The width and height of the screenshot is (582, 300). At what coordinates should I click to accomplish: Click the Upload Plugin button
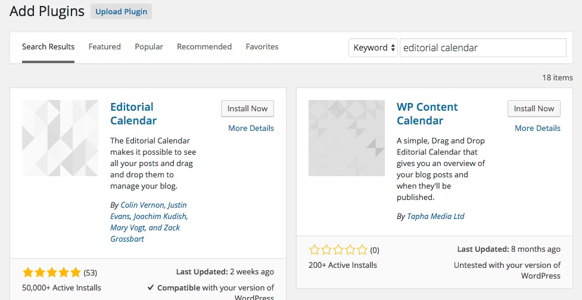click(121, 11)
